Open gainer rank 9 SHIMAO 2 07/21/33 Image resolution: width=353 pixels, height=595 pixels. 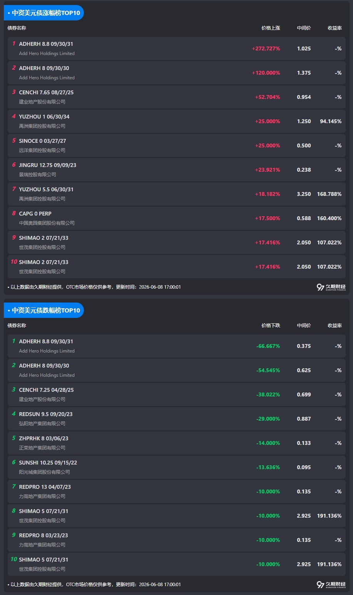(x=177, y=242)
